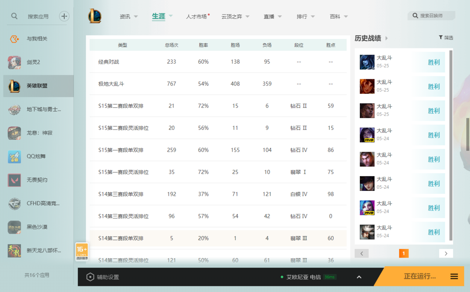
Task: Click the League of Legends logo at top
Action: [x=95, y=16]
